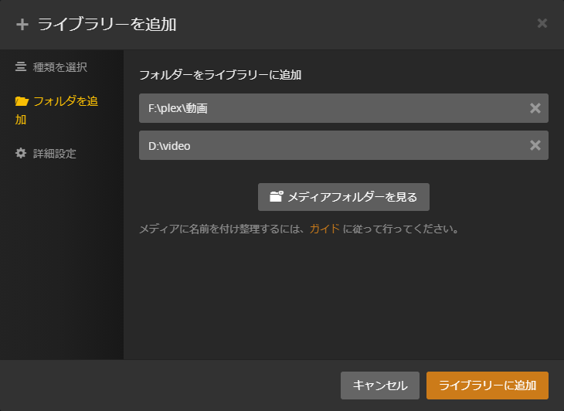Click the list icon beside 種類を選択

21,66
